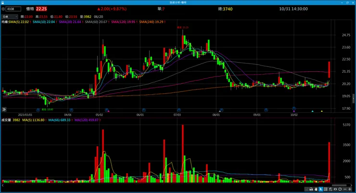Viewport: 356px width, 193px height.
Task: Click the magenta triangle marker below 10/02 circle
Action: 294,111
